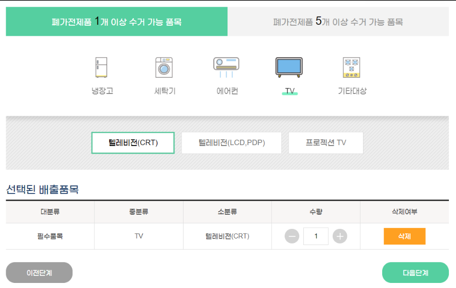The image size is (456, 288).
Task: Click the 선택된 배출품목 heading
Action: click(x=42, y=189)
